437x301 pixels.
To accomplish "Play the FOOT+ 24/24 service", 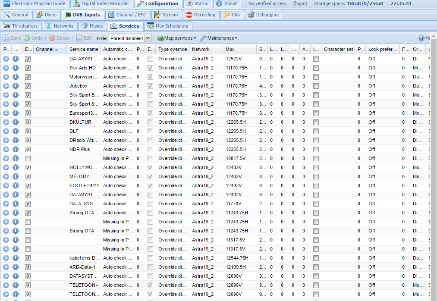I will click(x=6, y=185).
